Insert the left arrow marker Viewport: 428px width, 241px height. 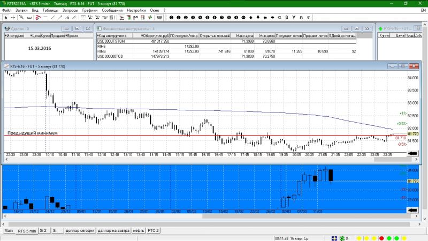265,18
